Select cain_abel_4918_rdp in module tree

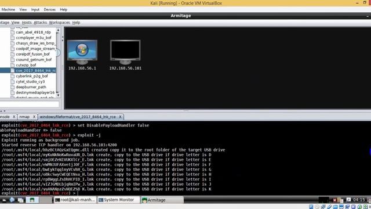(34, 32)
